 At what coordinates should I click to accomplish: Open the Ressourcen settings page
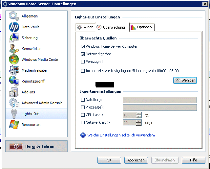click(36, 125)
